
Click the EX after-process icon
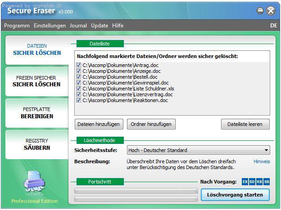245,182
